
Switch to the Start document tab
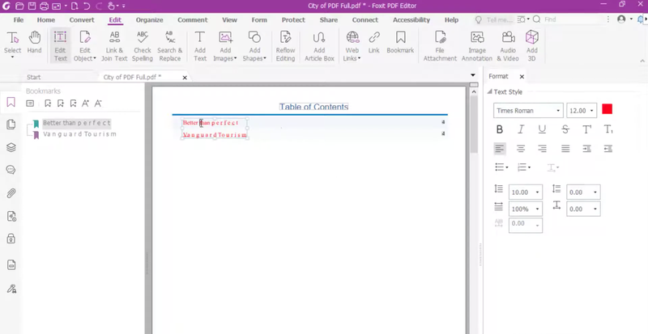34,77
